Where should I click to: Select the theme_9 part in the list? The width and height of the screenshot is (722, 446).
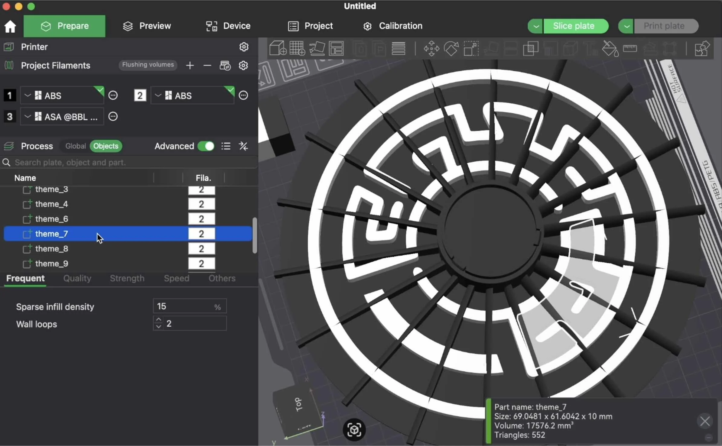[x=51, y=263]
